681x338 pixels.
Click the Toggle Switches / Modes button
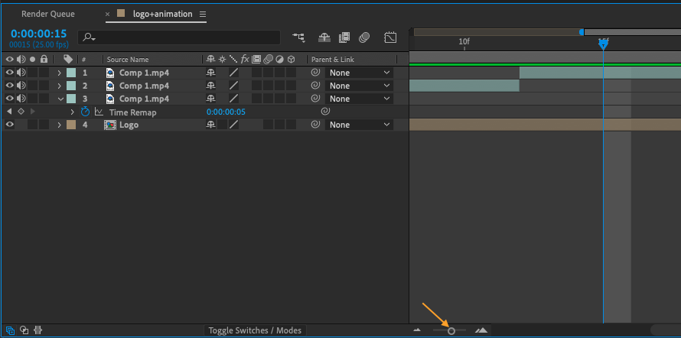pos(256,330)
